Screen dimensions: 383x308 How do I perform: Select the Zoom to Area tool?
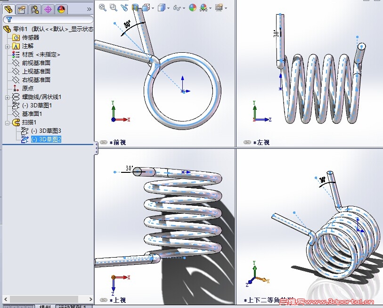point(114,7)
